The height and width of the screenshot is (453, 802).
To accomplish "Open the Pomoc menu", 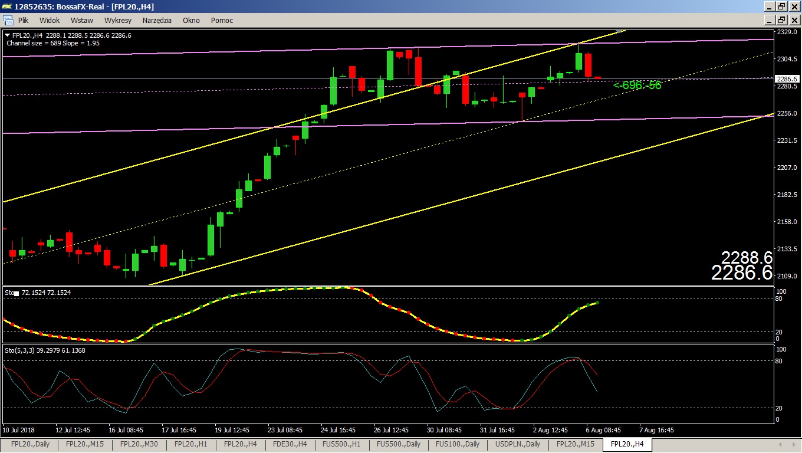I will [222, 20].
